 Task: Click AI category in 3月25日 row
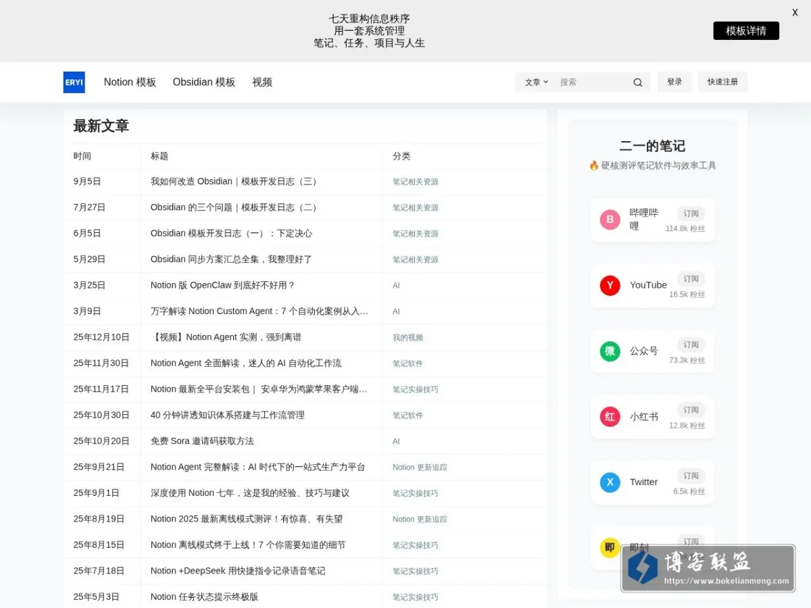pos(396,286)
